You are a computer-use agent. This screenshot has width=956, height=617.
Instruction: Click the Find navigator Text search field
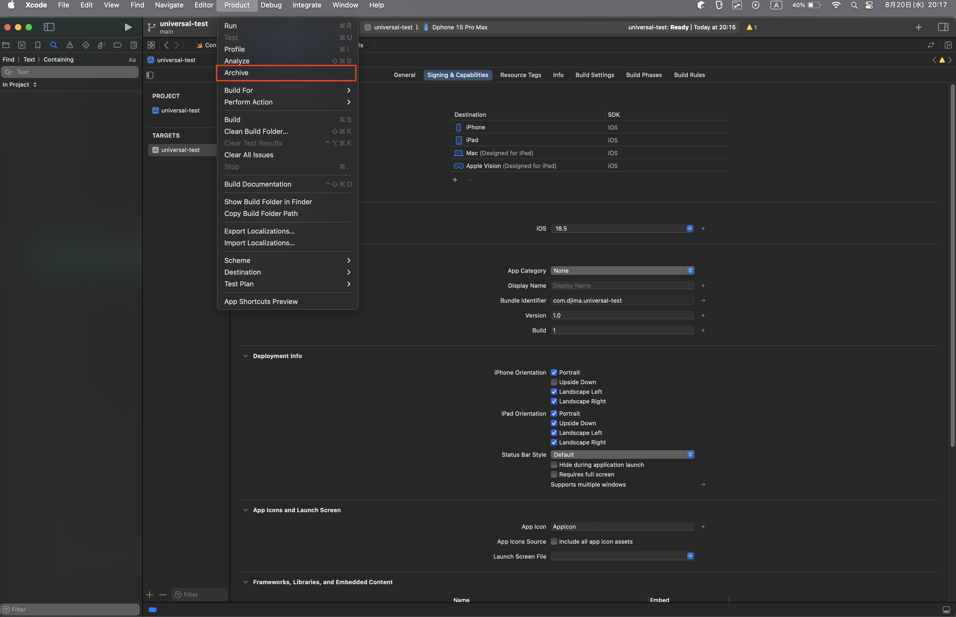70,72
